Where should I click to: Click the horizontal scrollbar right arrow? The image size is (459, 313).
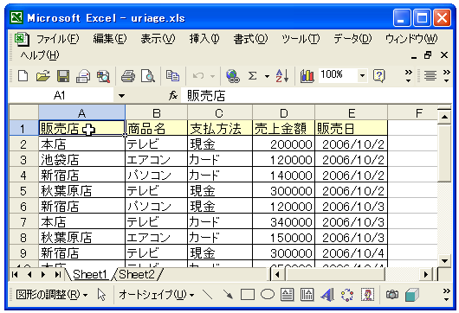click(425, 275)
